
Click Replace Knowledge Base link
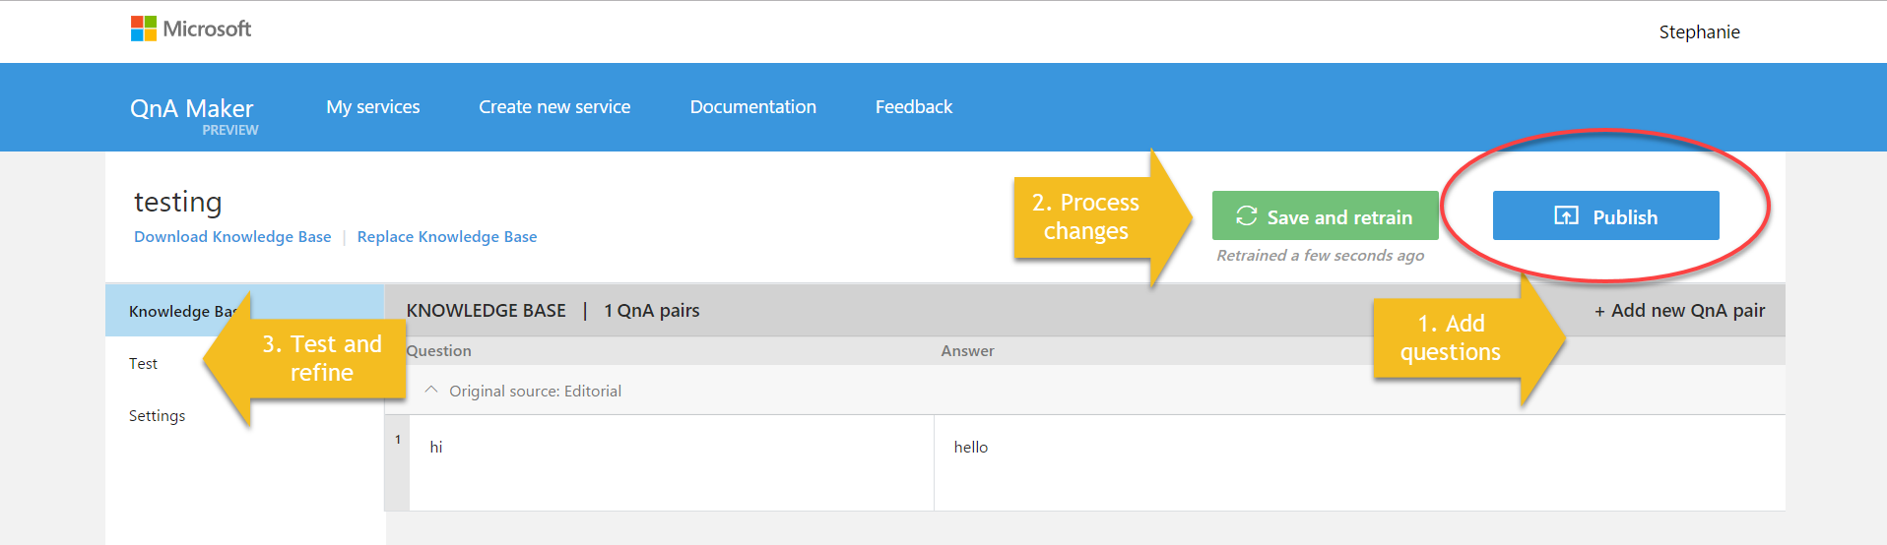(x=447, y=236)
